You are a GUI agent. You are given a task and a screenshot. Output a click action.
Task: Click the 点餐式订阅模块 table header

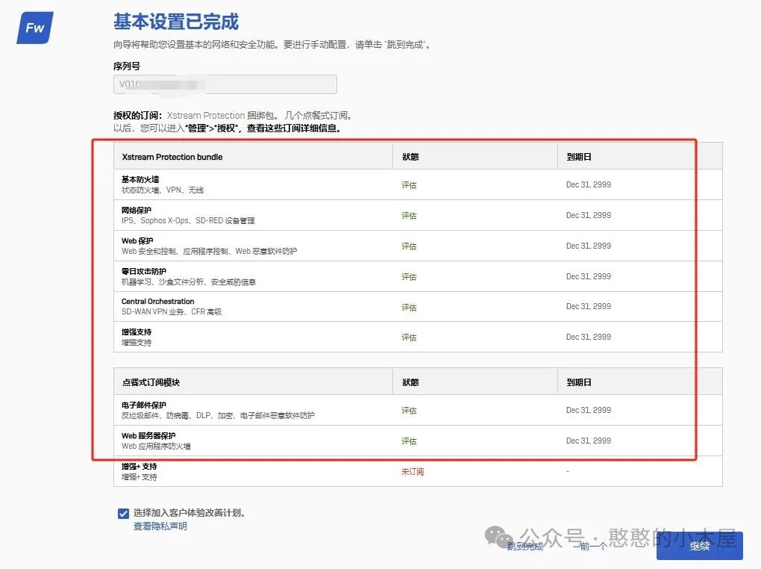pyautogui.click(x=151, y=382)
